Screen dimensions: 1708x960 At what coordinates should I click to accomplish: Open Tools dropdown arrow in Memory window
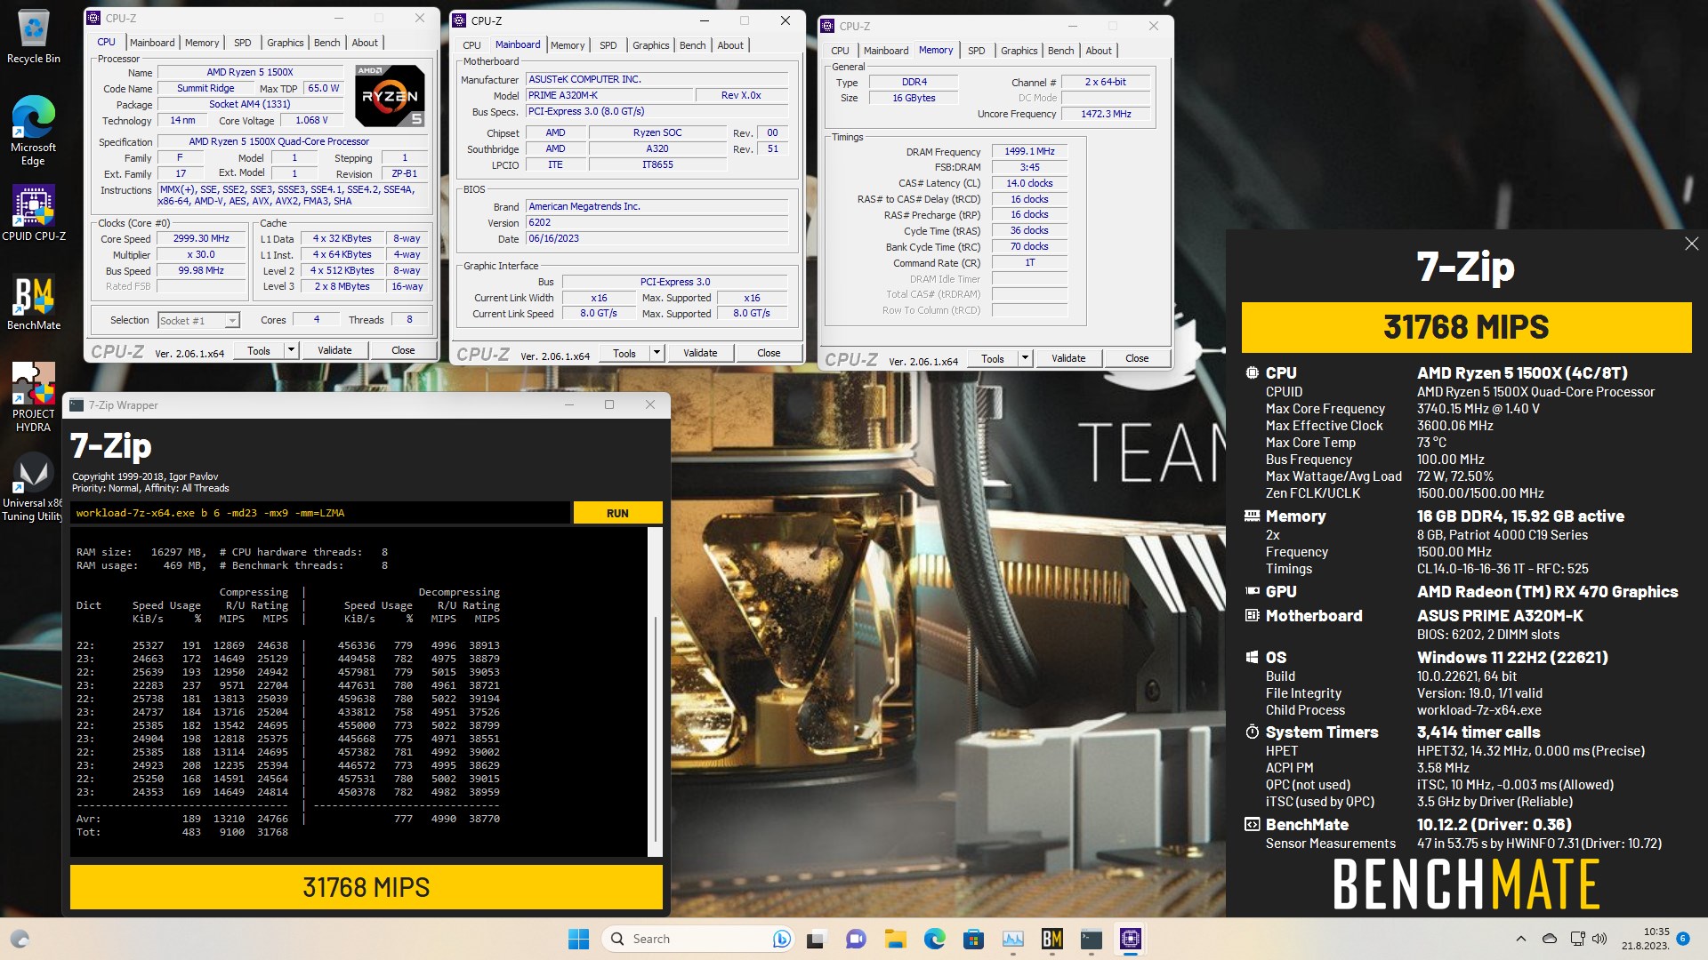point(1025,358)
